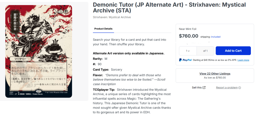Follow the PayPal Learn more link
Screen dimensions: 260x118
pyautogui.click(x=243, y=60)
